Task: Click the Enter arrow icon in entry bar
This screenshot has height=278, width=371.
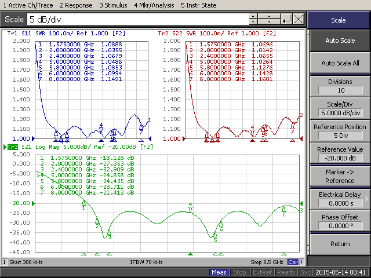Action: (x=287, y=19)
